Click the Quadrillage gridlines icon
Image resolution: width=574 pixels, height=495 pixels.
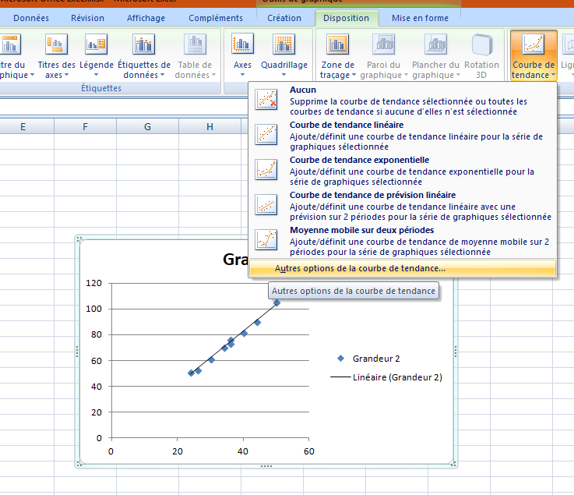[284, 44]
